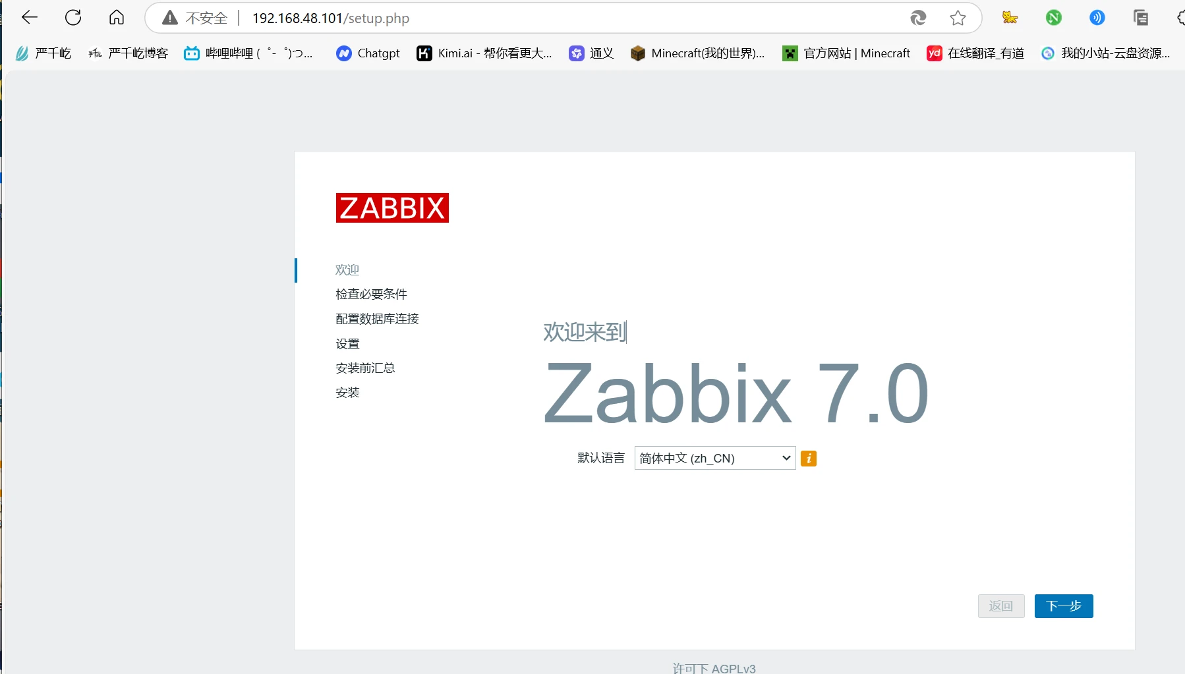Viewport: 1185px width, 674px height.
Task: Select the 安装前汇总 setup step
Action: pyautogui.click(x=365, y=368)
